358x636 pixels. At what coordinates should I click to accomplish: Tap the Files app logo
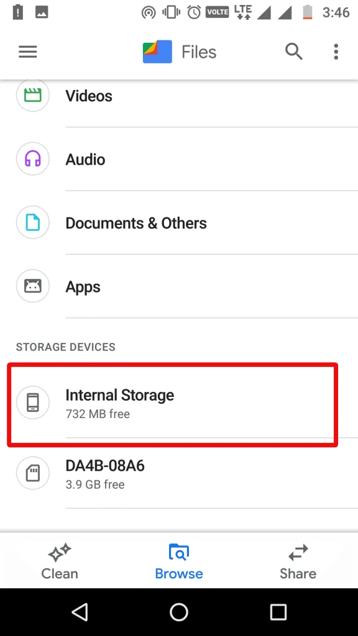click(x=157, y=52)
